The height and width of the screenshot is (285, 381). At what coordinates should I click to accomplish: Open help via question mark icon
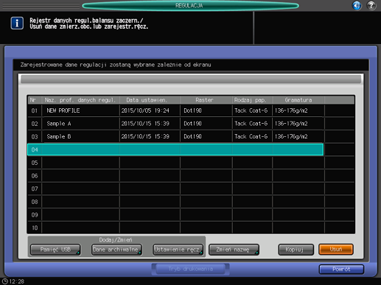click(x=371, y=5)
